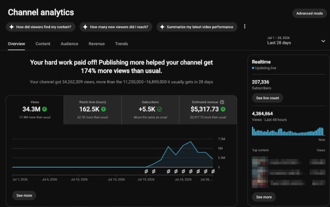
Task: Click the 'Jul 15, 2026' axis date label
Action: (116, 180)
